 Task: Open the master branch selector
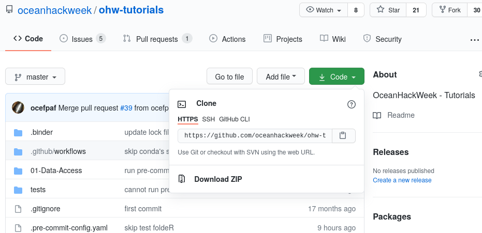tap(35, 77)
